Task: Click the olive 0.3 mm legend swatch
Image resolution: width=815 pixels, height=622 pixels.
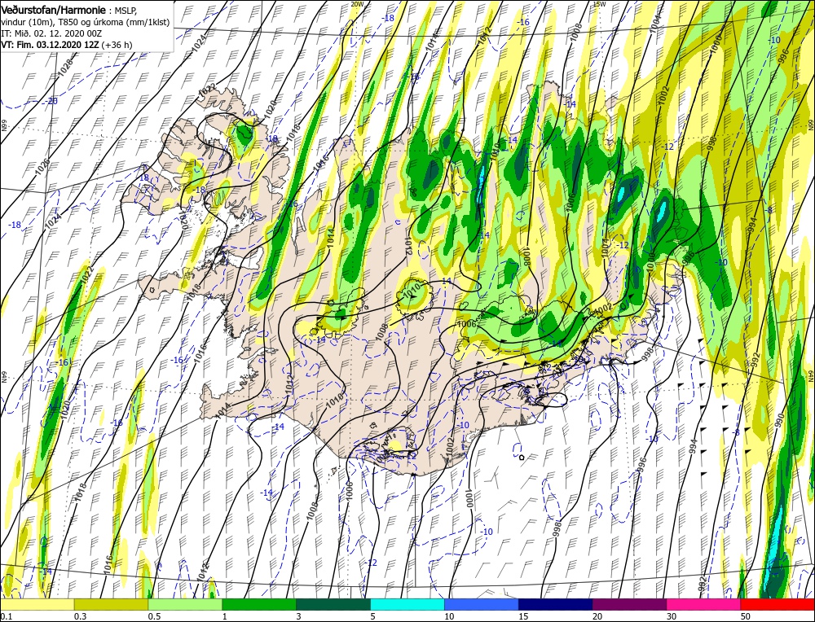Action: pos(111,604)
